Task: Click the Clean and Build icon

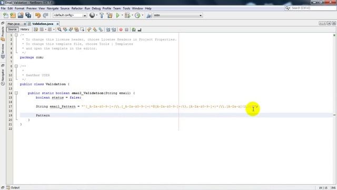Action: [x=110, y=15]
